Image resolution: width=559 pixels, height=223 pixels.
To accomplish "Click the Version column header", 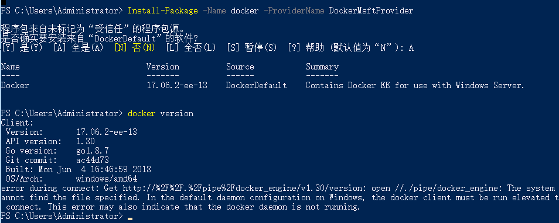I will tap(163, 67).
